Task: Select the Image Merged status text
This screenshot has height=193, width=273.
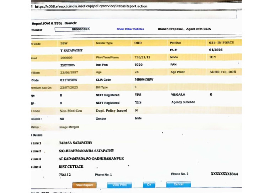Action: 69,127
